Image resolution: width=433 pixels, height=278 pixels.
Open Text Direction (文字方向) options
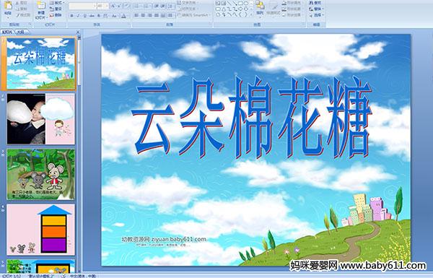click(x=188, y=3)
